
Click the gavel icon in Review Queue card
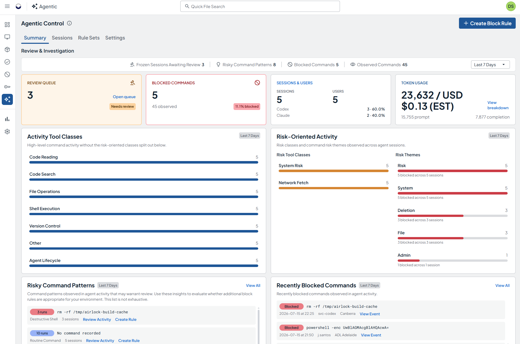133,83
